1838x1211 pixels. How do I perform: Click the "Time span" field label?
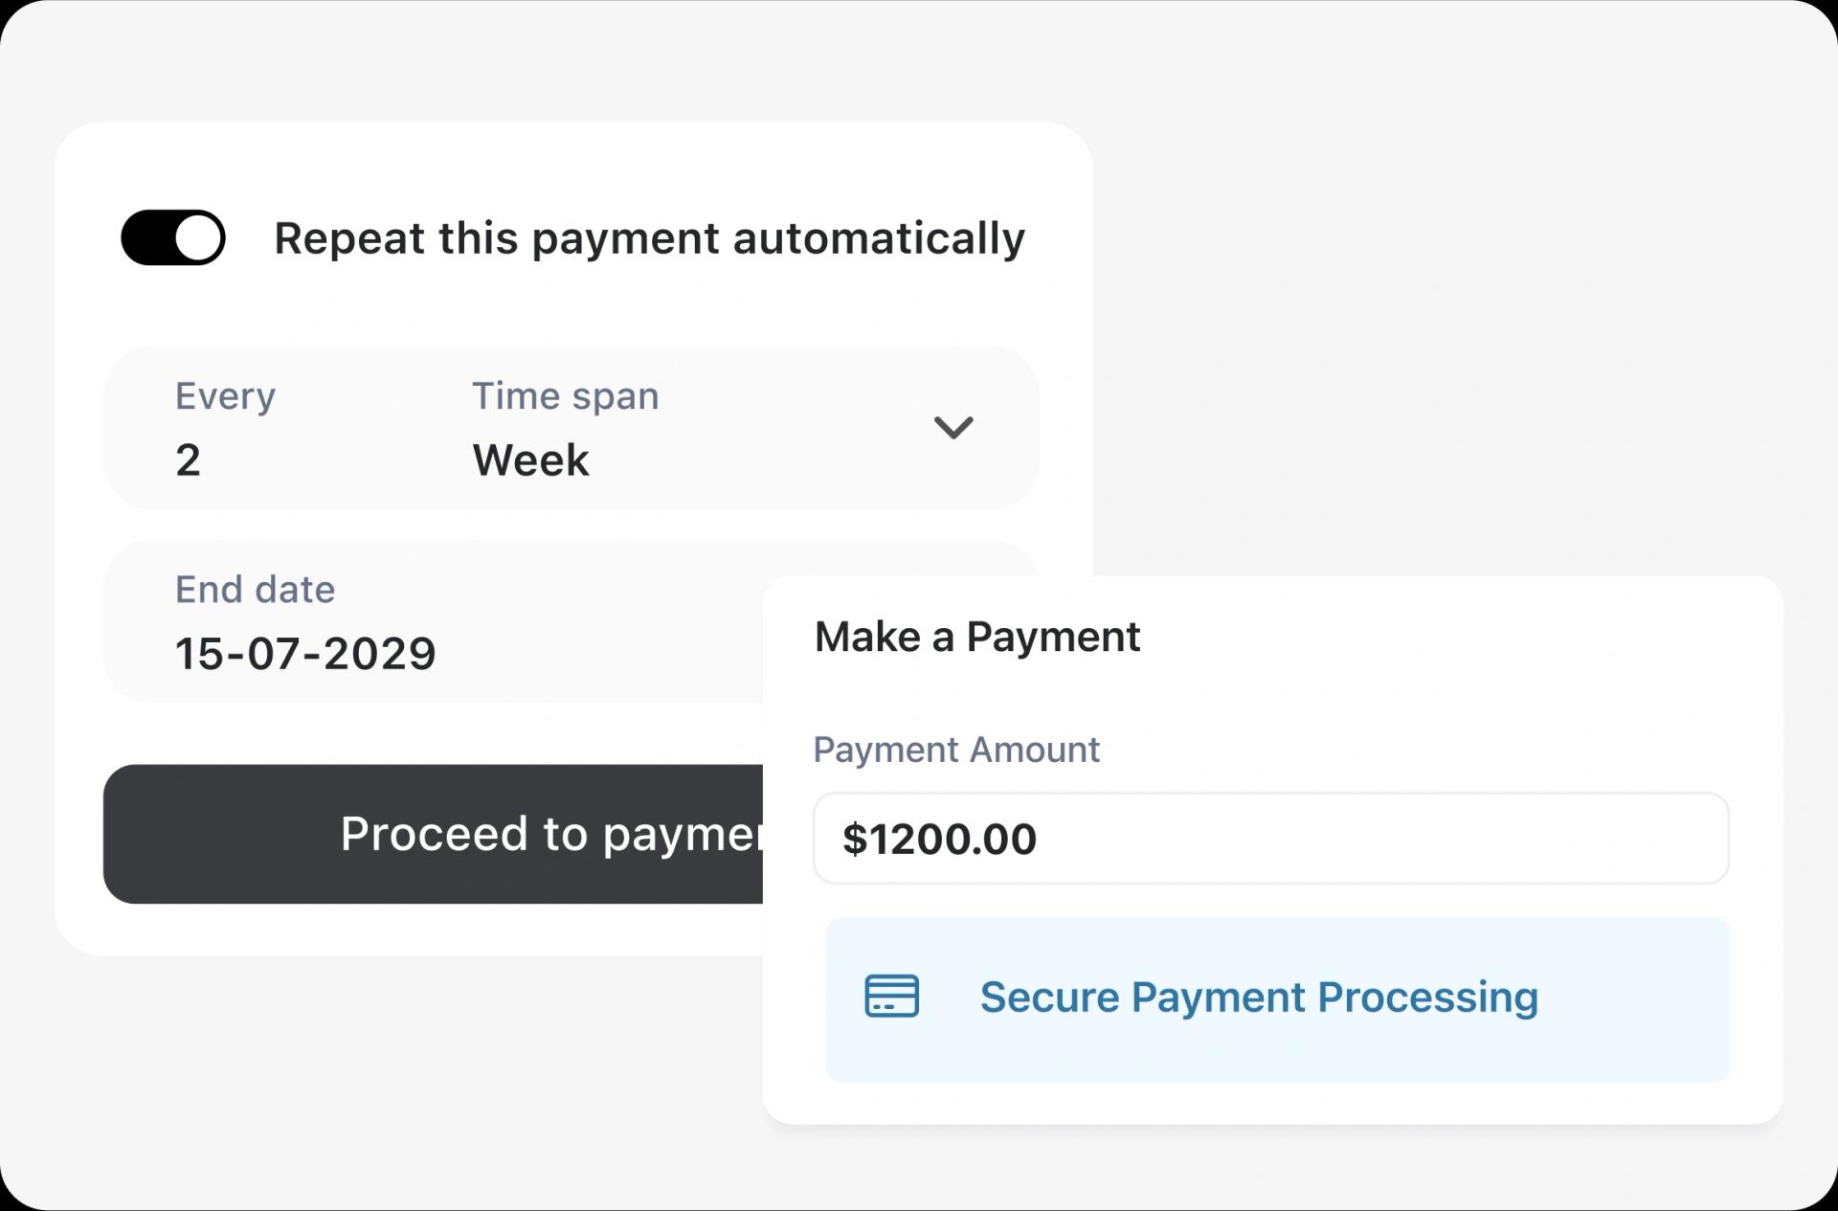pyautogui.click(x=565, y=396)
